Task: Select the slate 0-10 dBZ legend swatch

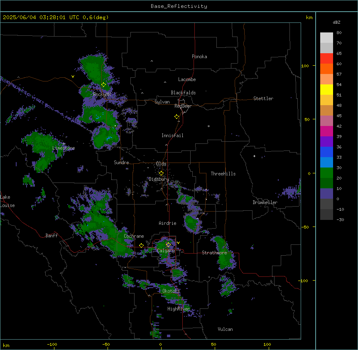Action: click(x=326, y=194)
